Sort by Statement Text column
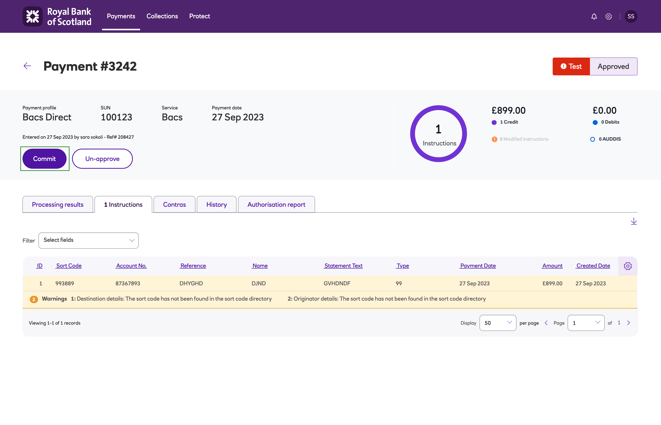 tap(343, 266)
